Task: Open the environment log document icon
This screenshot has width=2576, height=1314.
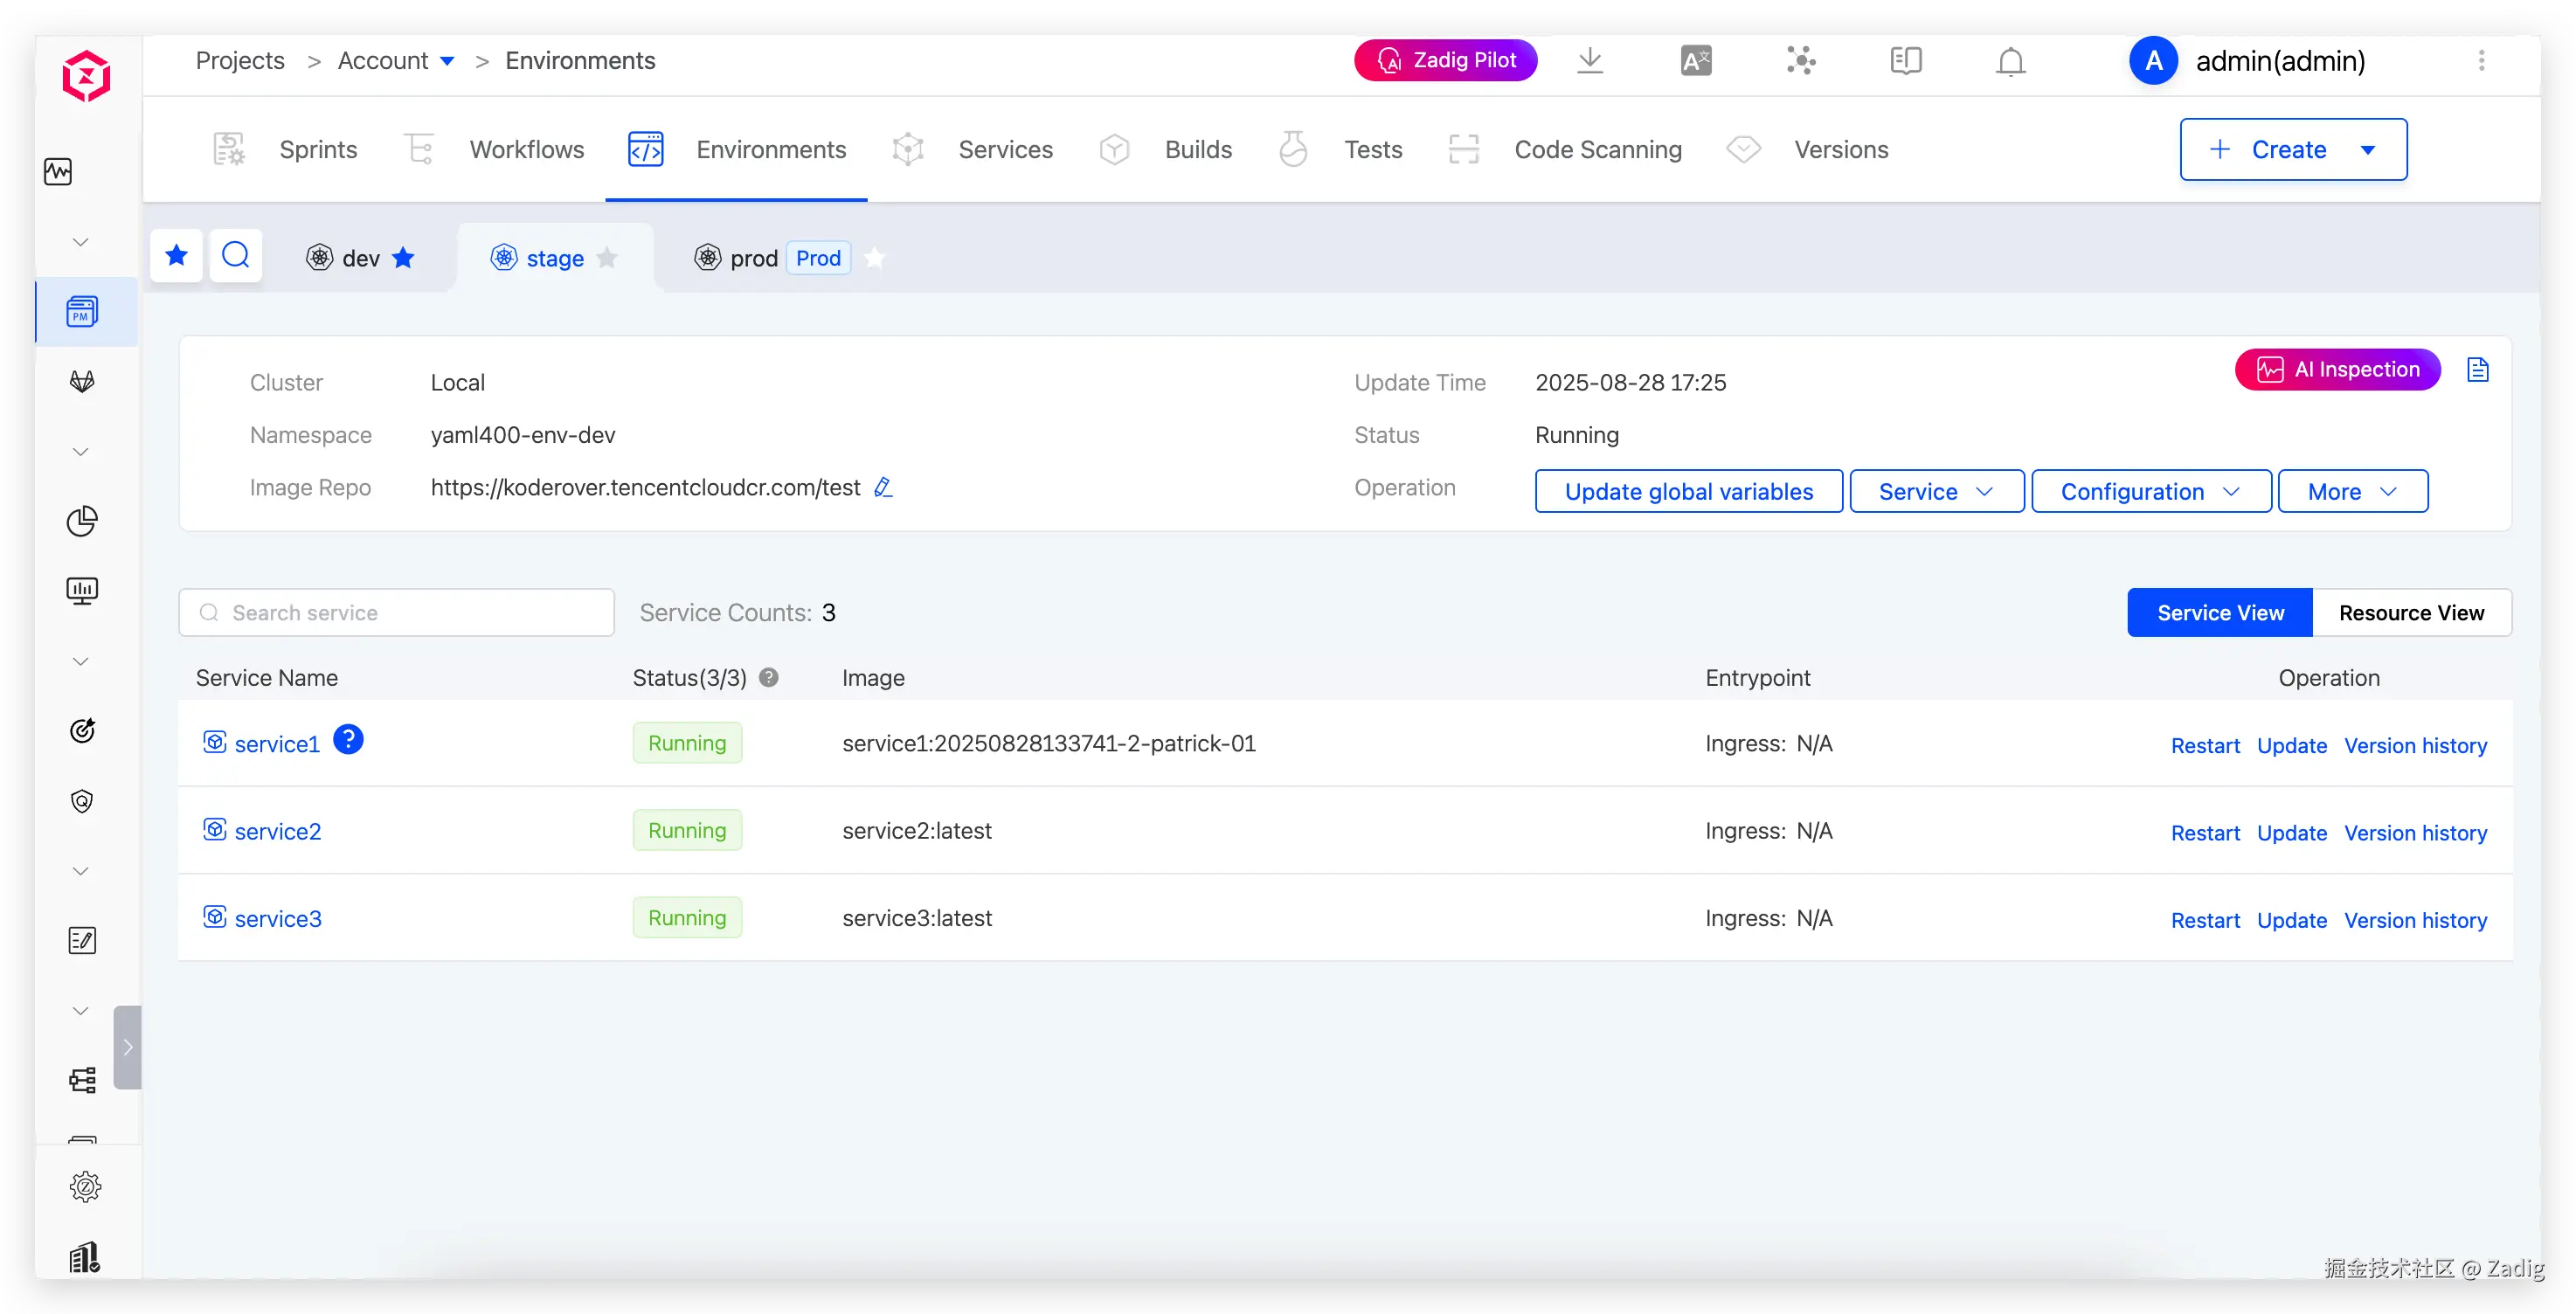Action: point(2478,370)
